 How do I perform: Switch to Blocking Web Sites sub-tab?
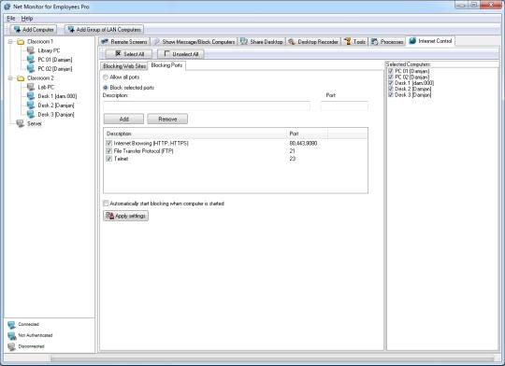pos(124,66)
